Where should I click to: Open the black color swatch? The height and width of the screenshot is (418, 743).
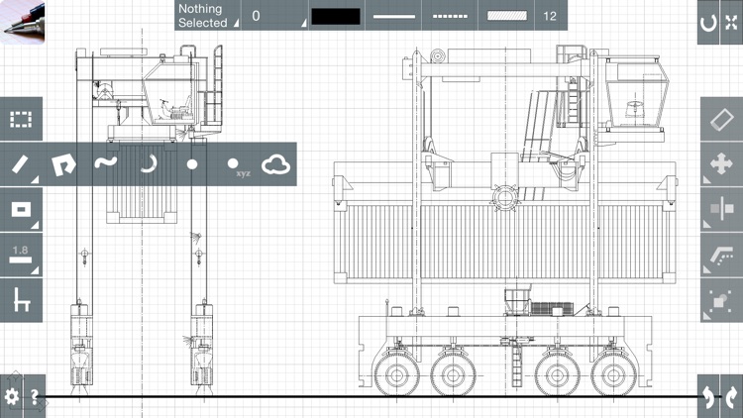pos(336,16)
